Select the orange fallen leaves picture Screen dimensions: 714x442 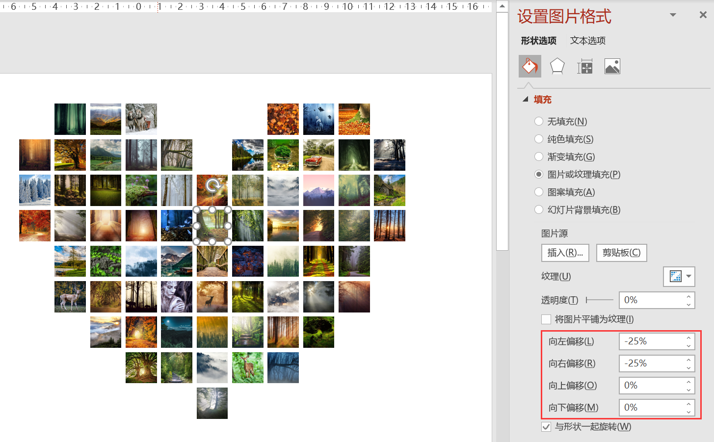[283, 119]
